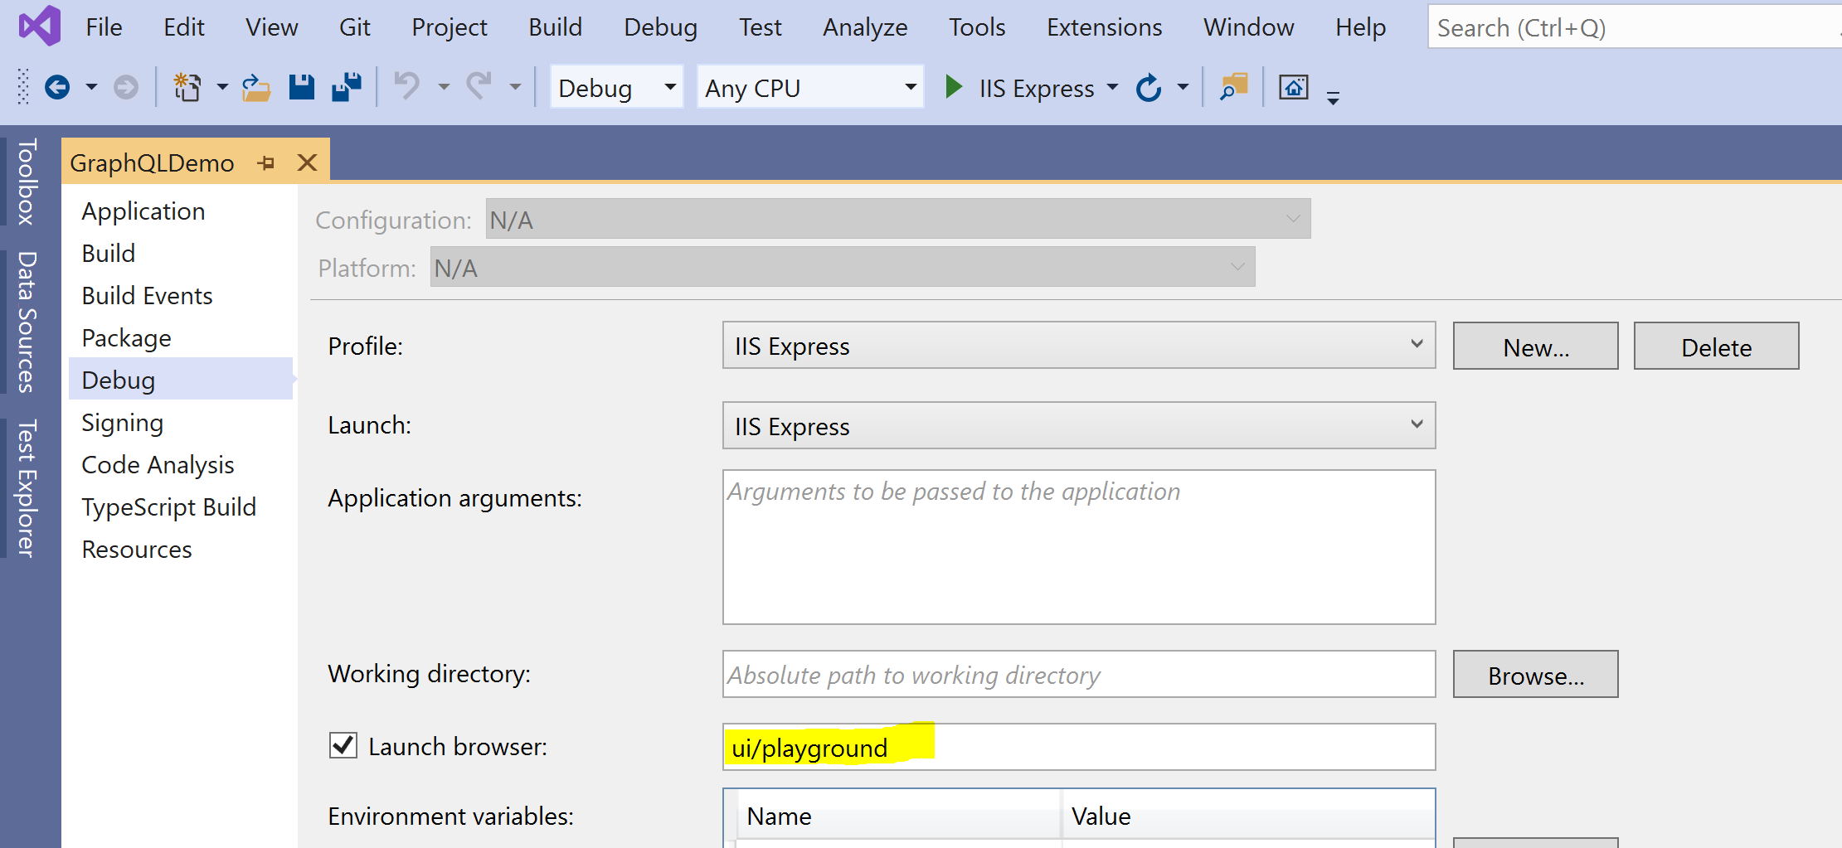Open the Git menu
The image size is (1842, 848).
click(354, 27)
